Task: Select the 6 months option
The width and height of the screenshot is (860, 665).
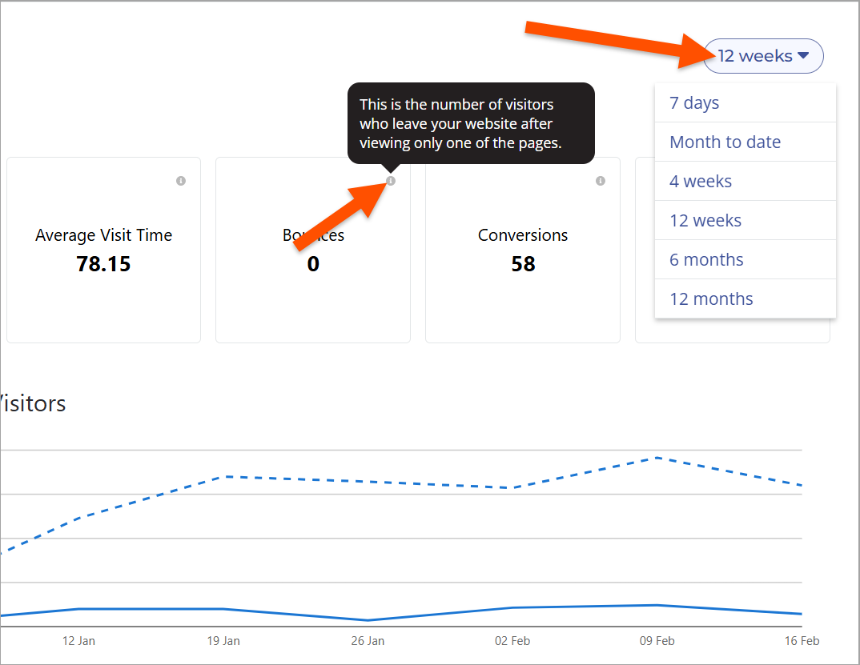Action: click(706, 259)
